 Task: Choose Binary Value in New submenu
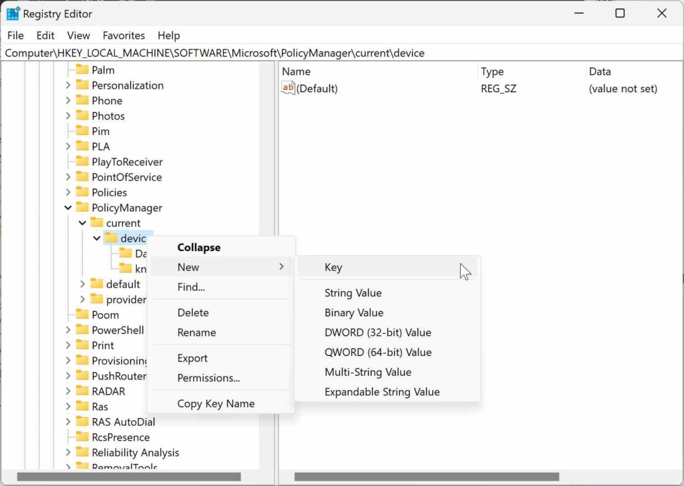(387, 312)
